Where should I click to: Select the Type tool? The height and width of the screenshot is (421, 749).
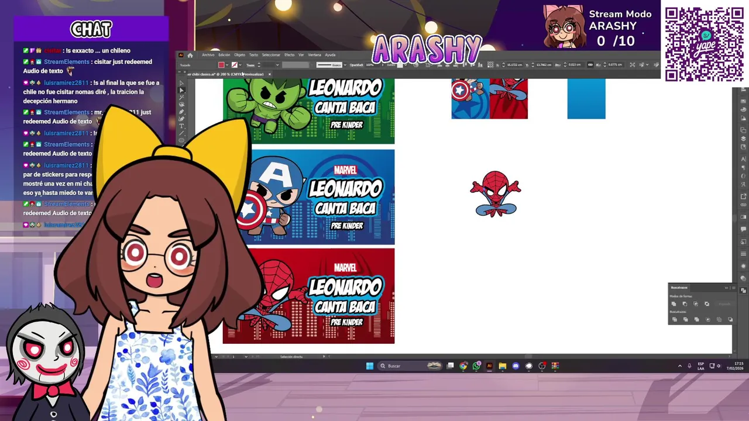point(181,126)
